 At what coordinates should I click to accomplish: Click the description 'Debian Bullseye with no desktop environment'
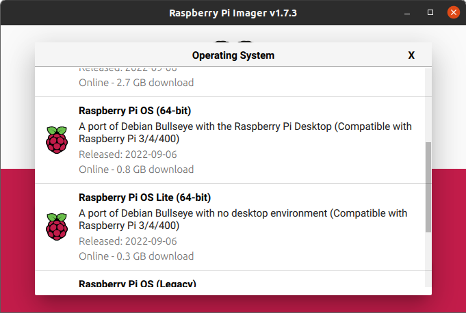click(x=224, y=213)
